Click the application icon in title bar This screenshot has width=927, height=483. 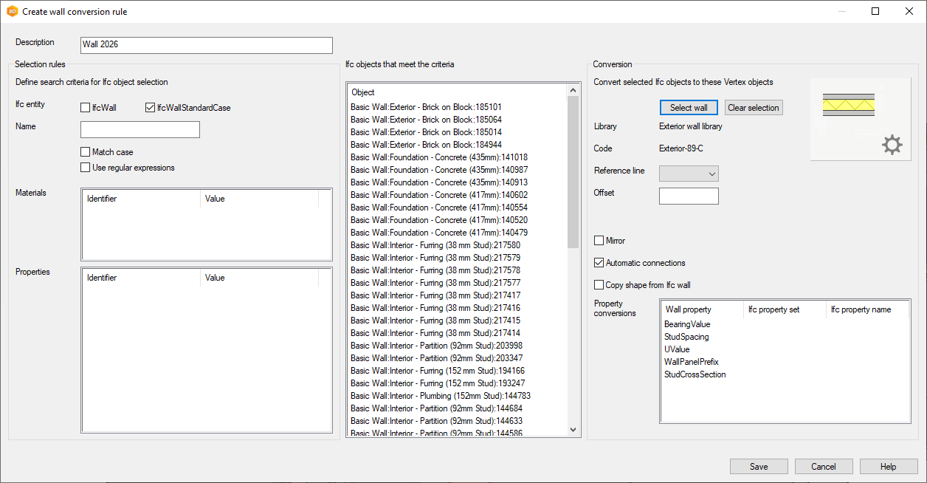click(x=12, y=12)
